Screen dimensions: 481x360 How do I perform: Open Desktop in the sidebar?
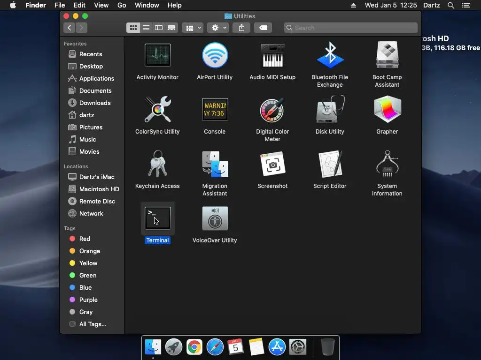[92, 67]
